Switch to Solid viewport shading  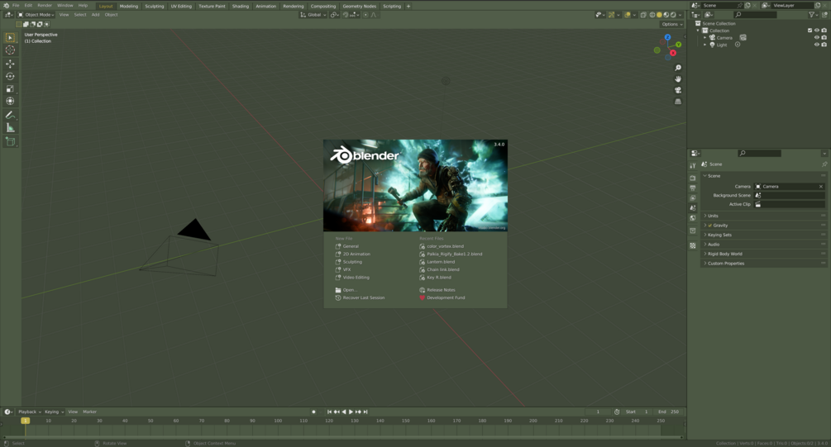[x=659, y=15]
